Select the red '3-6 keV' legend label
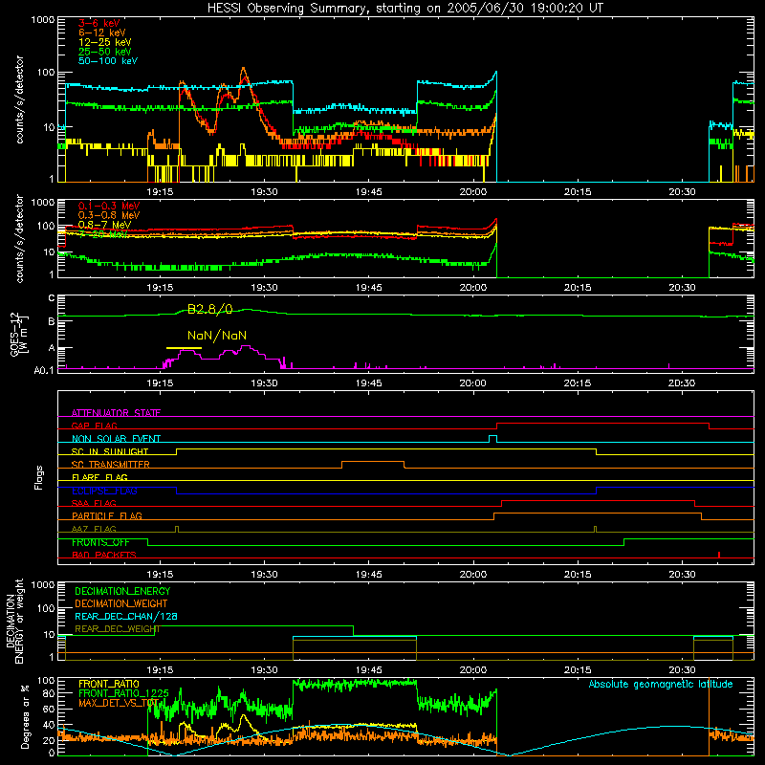The width and height of the screenshot is (765, 765). [99, 23]
